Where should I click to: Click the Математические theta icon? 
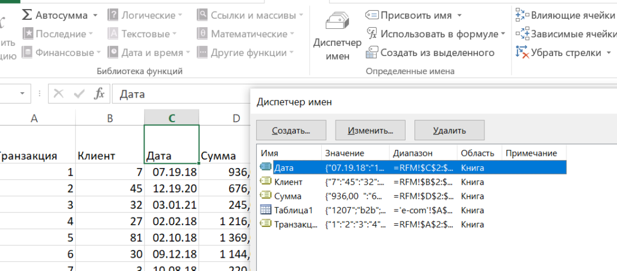click(202, 34)
